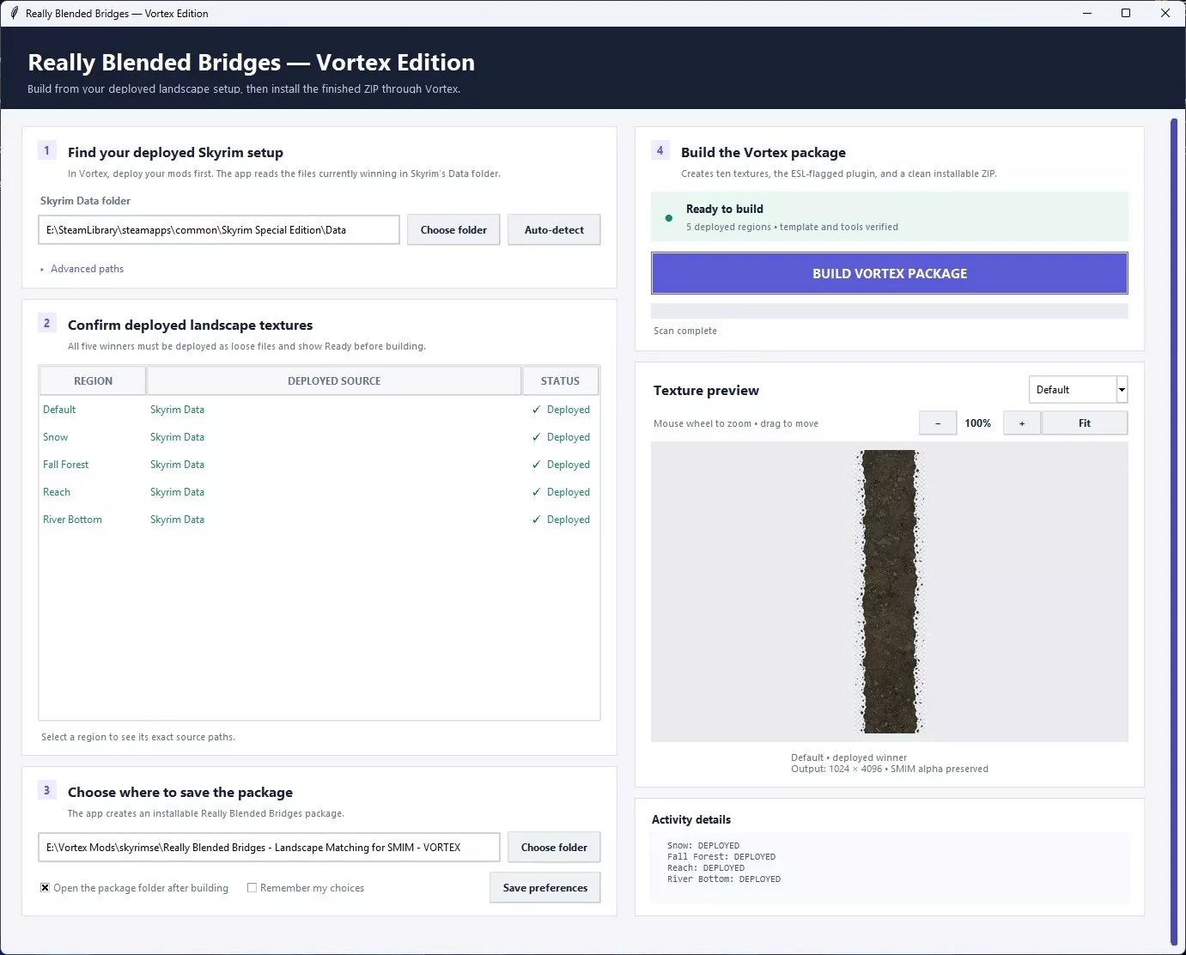Viewport: 1186px width, 955px height.
Task: Select the River Bottom region row
Action: coord(319,520)
